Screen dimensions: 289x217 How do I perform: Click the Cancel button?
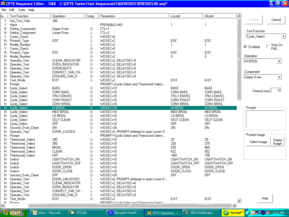click(276, 20)
